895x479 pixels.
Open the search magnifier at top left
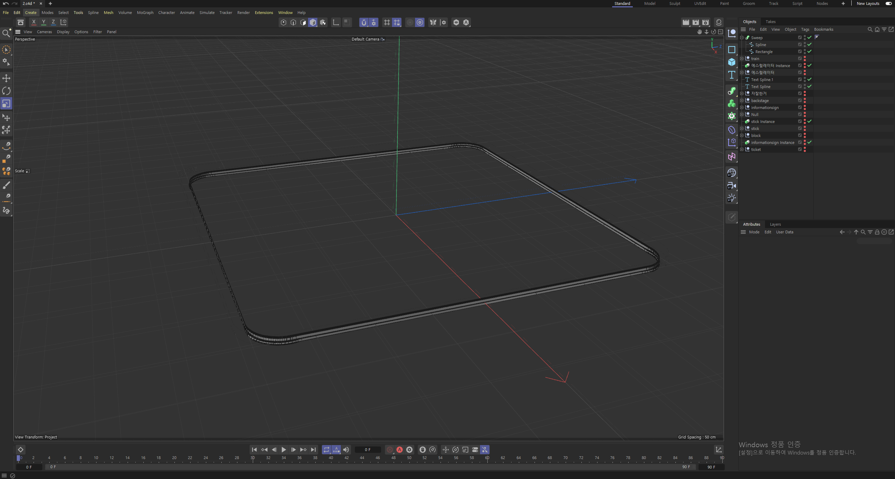pyautogui.click(x=6, y=33)
